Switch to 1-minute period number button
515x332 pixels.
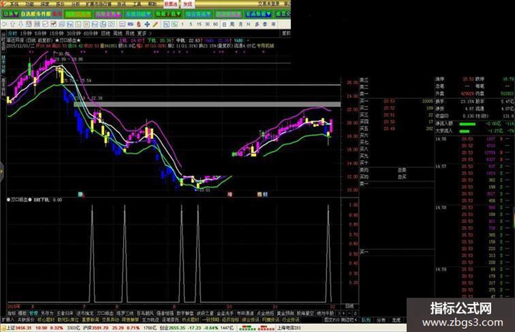(182, 25)
